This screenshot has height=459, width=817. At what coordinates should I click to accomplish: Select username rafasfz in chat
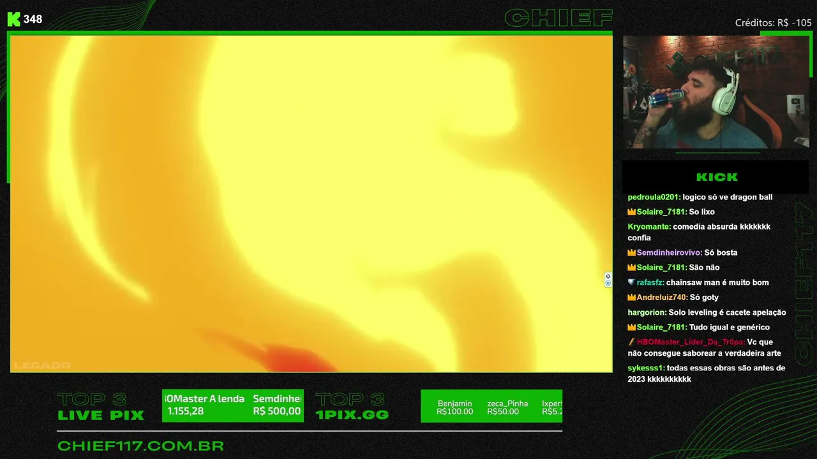[650, 282]
